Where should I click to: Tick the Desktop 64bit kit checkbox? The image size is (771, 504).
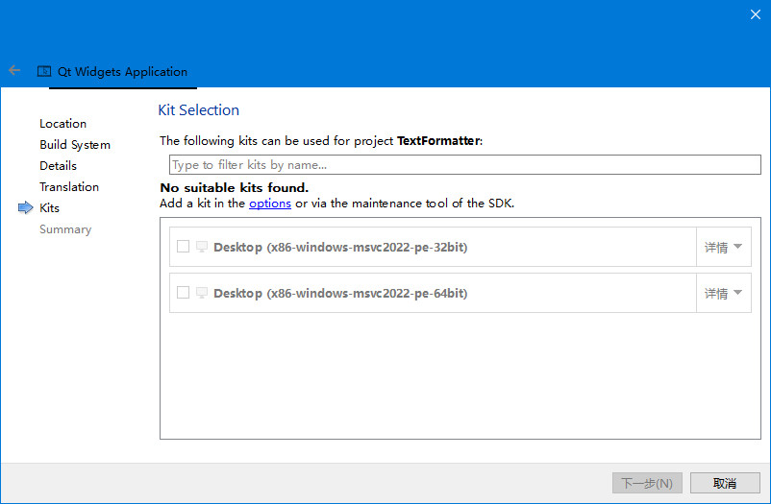(183, 292)
